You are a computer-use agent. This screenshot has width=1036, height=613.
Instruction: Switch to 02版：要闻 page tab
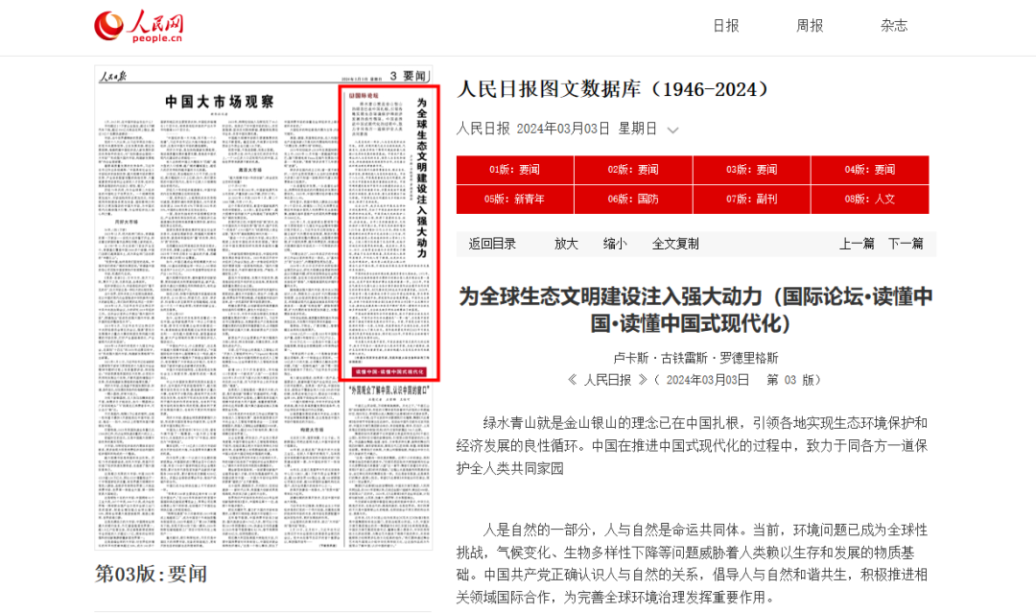pos(633,170)
